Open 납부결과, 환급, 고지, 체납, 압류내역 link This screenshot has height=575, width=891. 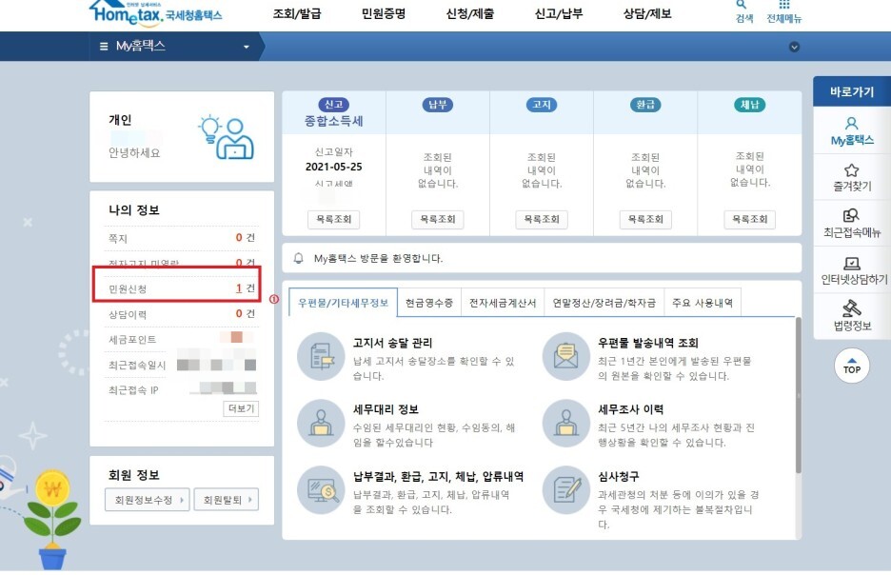point(438,476)
